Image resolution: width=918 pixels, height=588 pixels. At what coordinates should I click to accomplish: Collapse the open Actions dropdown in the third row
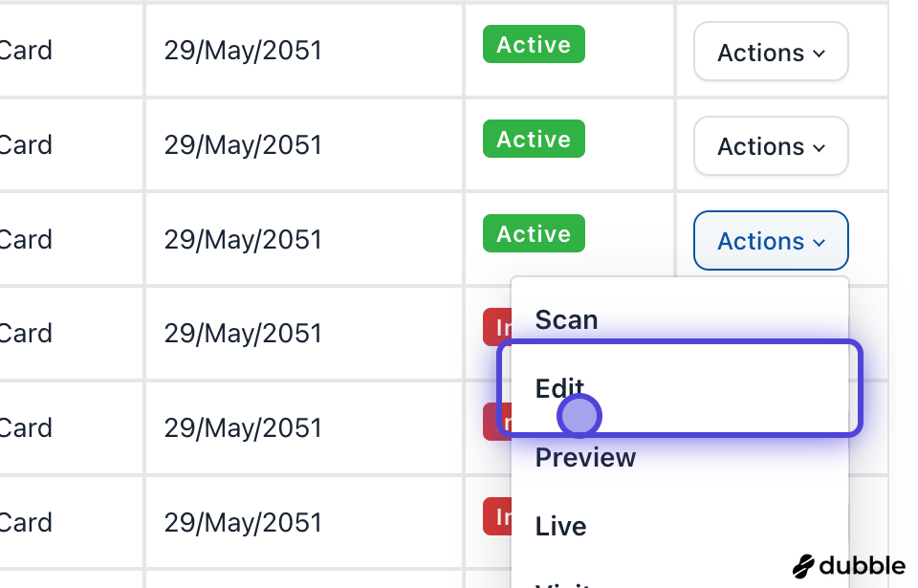click(771, 241)
